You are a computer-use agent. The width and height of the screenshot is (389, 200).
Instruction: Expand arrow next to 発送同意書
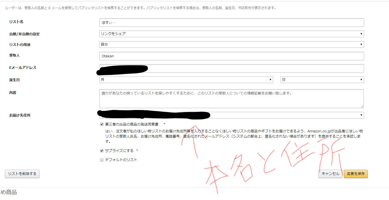(164, 124)
